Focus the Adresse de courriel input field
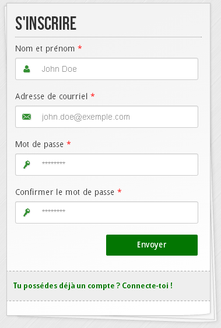221x328 pixels. click(x=107, y=117)
